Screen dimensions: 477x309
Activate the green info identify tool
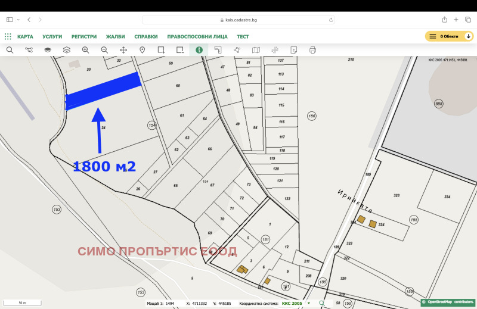pyautogui.click(x=199, y=50)
